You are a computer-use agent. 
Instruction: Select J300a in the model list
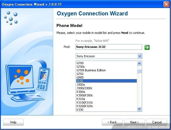pyautogui.click(x=107, y=85)
